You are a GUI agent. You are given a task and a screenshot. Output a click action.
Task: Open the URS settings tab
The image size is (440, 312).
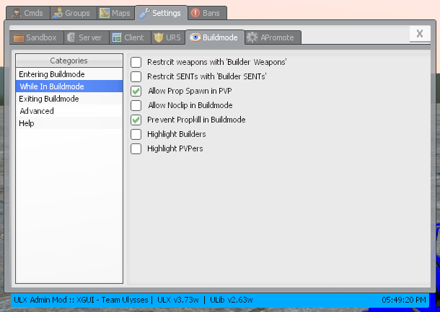(x=168, y=37)
